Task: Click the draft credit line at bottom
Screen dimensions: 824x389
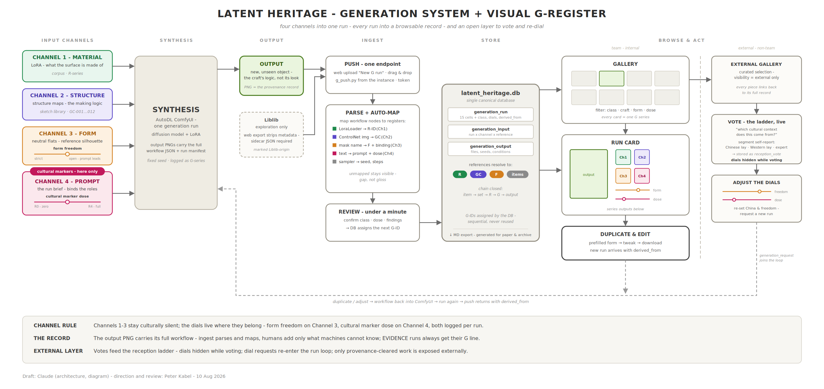Action: [x=124, y=376]
